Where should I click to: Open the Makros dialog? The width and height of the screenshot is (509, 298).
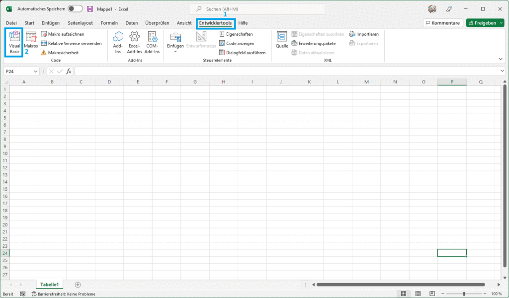click(31, 40)
